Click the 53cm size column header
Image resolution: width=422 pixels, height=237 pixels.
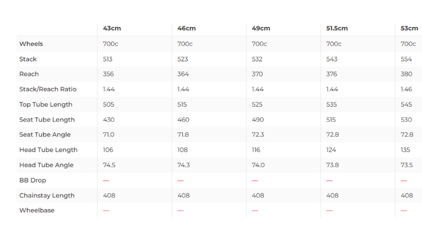tap(409, 28)
